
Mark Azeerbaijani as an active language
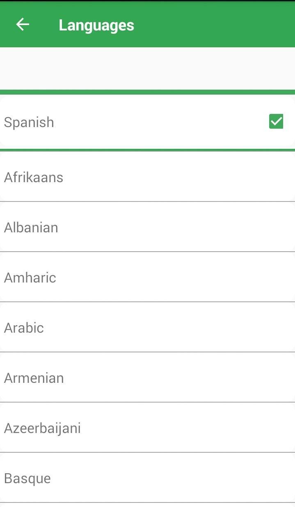pos(147,428)
